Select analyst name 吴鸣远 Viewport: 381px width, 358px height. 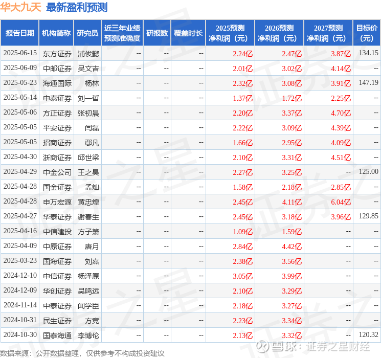88,291
